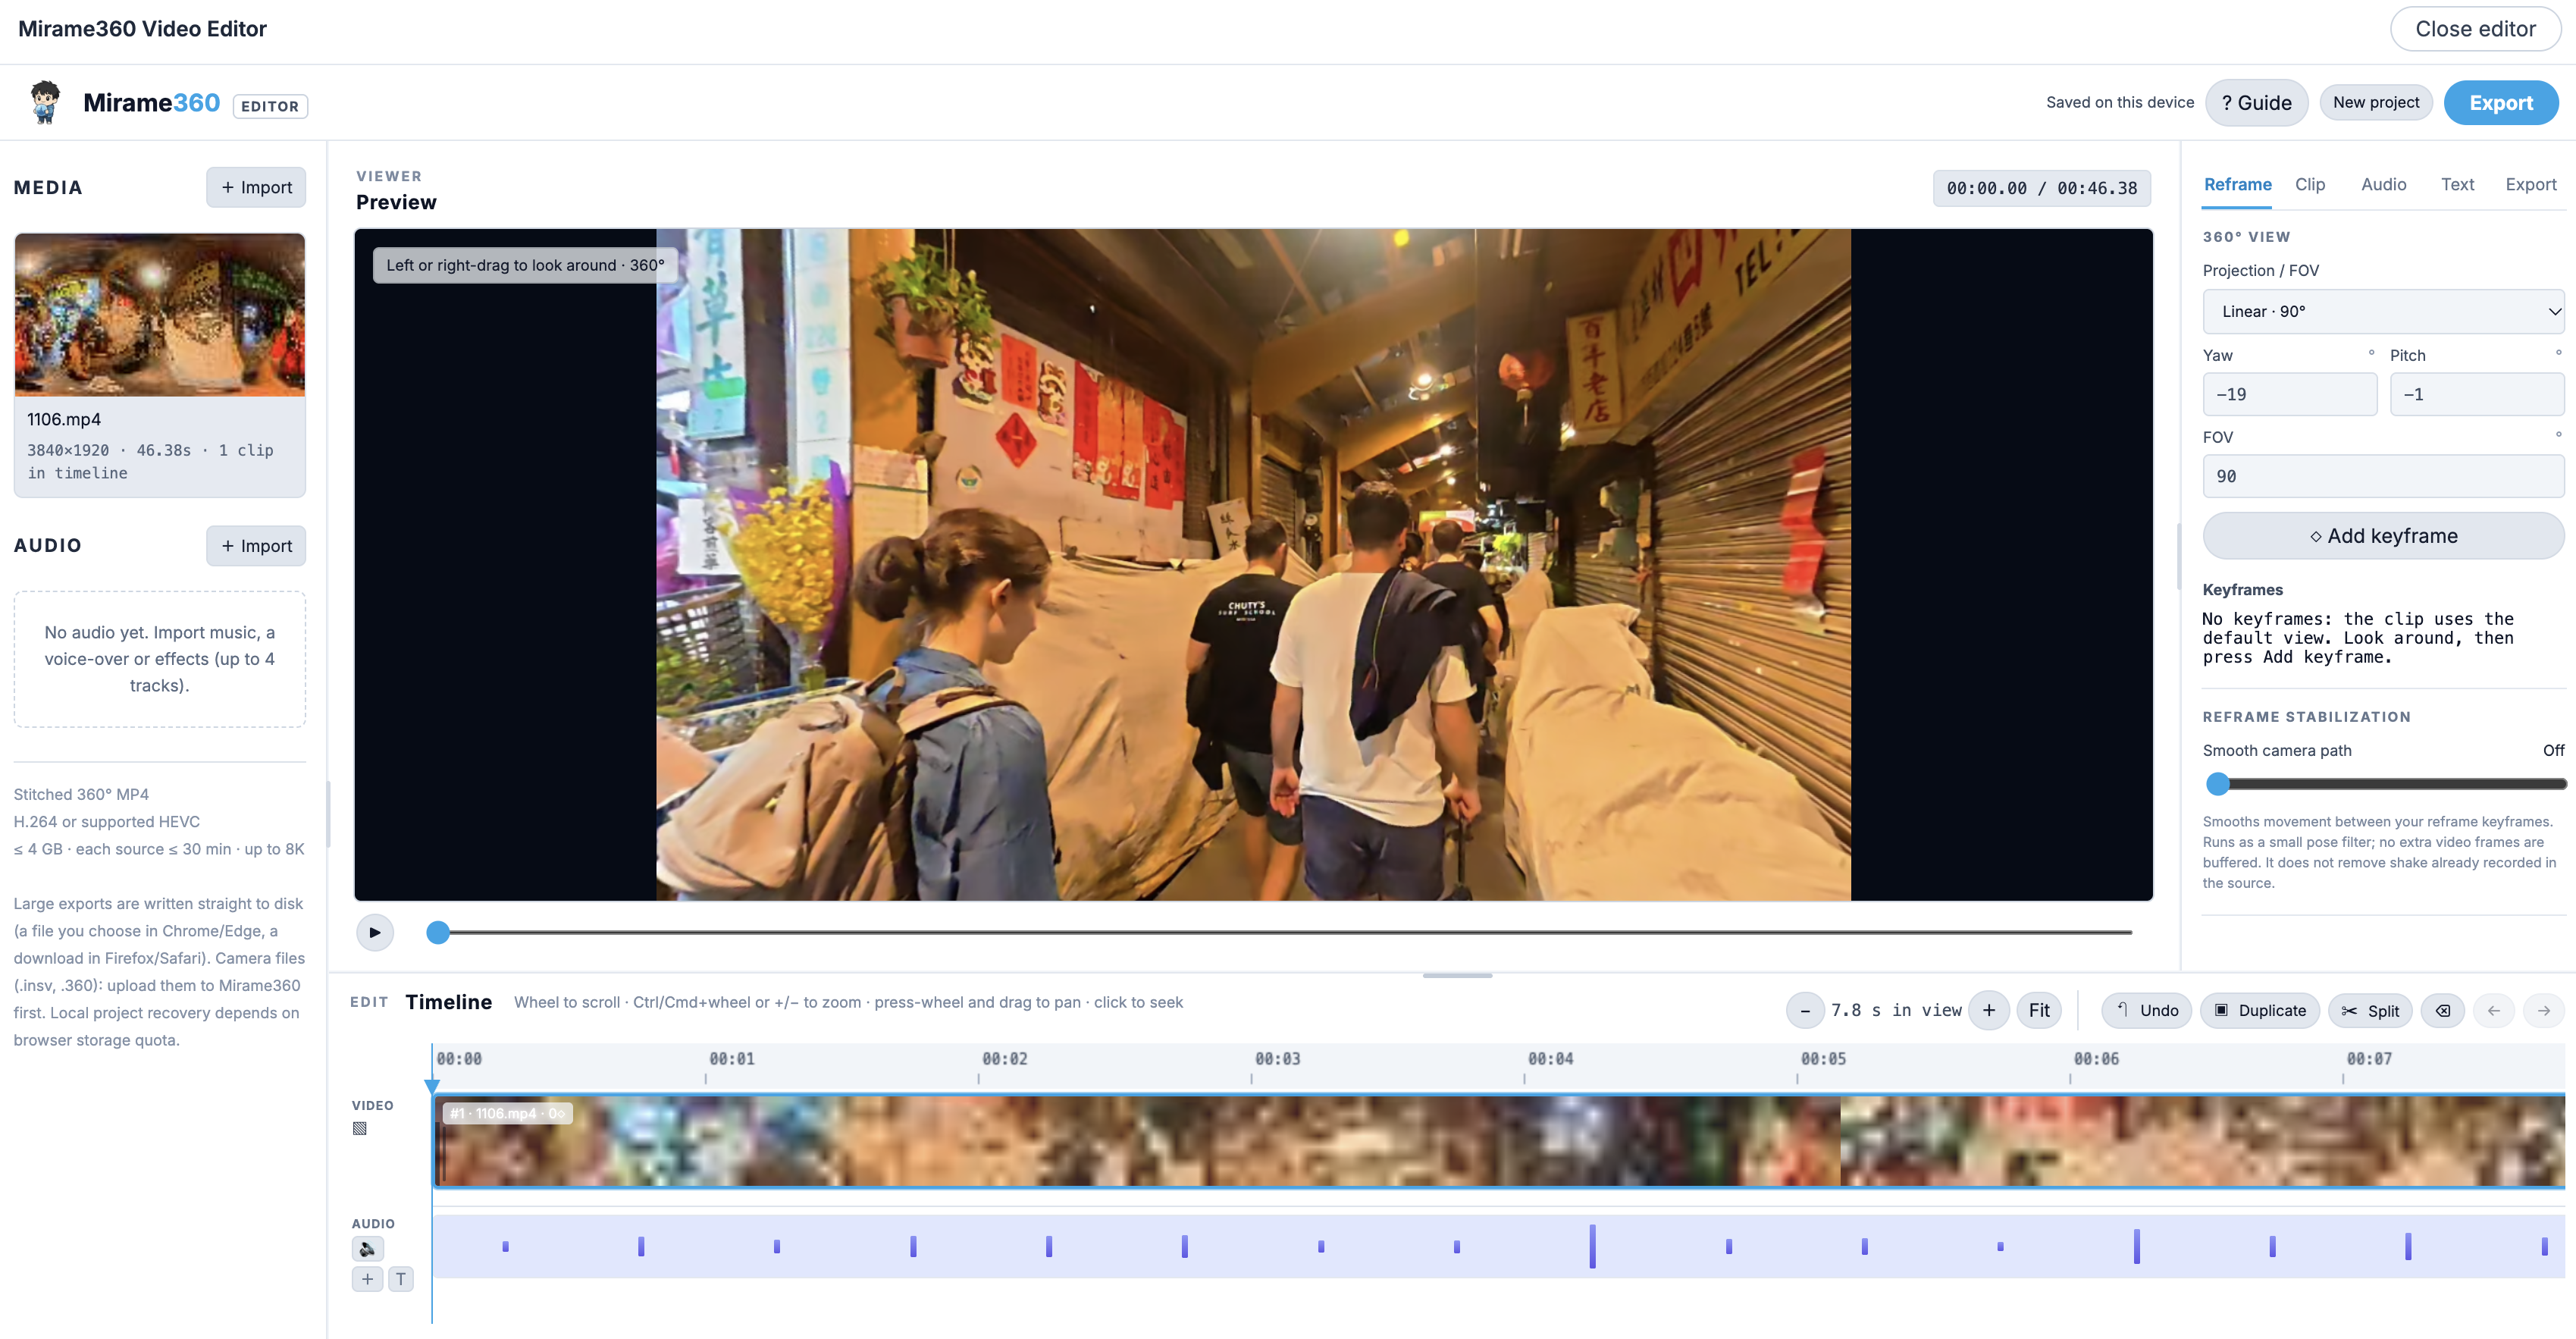2576x1339 pixels.
Task: Delete the selected clip with backspace icon
Action: (2443, 1010)
